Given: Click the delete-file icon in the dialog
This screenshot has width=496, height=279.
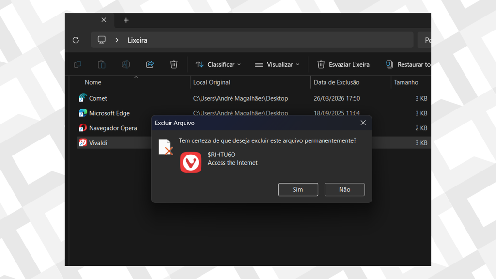Looking at the screenshot, I should [x=166, y=147].
